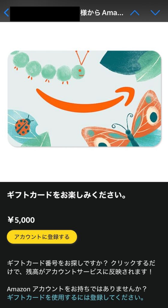Tap the redacted sender name in the header
The height and width of the screenshot is (308, 168).
(x=45, y=14)
